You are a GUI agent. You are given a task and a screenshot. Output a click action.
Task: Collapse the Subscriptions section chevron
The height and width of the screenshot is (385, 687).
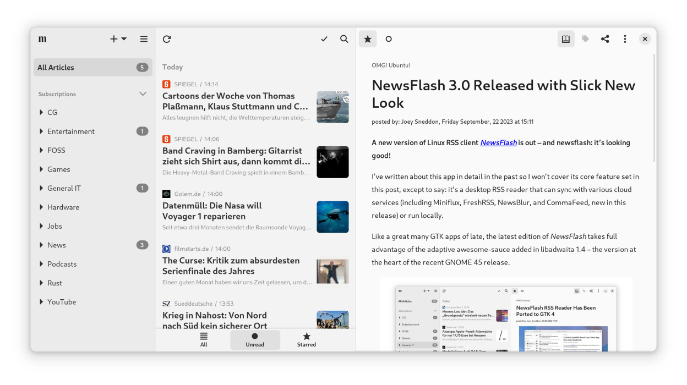(x=143, y=94)
